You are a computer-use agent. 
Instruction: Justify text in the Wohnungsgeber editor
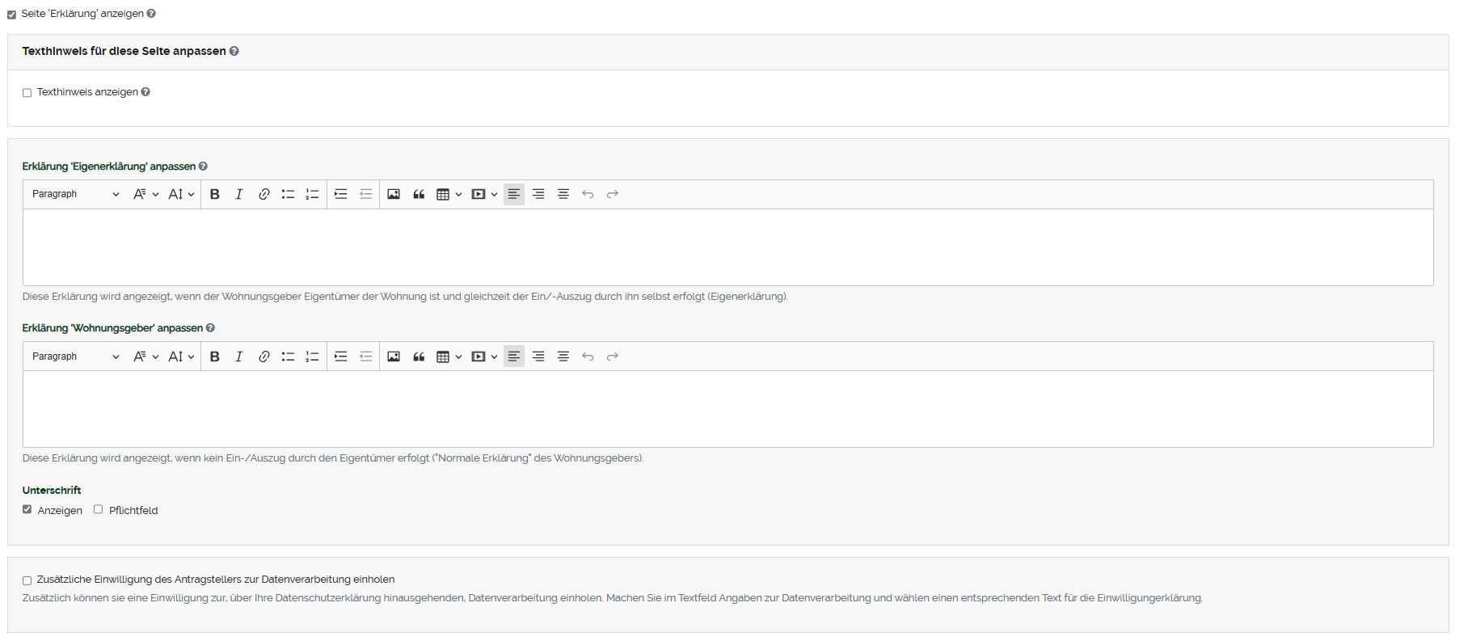pyautogui.click(x=563, y=356)
